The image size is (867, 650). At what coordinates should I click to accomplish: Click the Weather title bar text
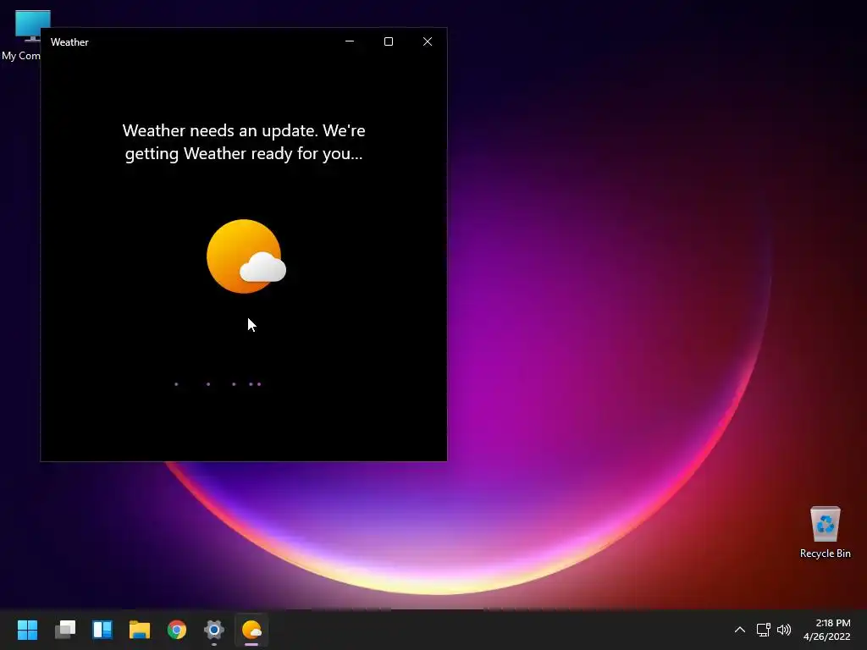click(69, 42)
